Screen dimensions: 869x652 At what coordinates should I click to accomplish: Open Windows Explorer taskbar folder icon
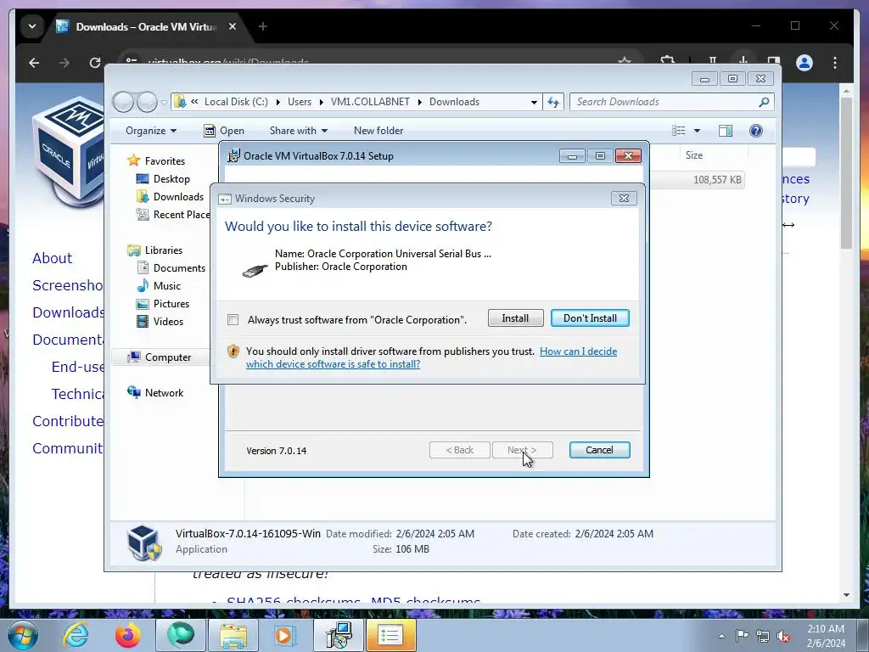coord(233,635)
